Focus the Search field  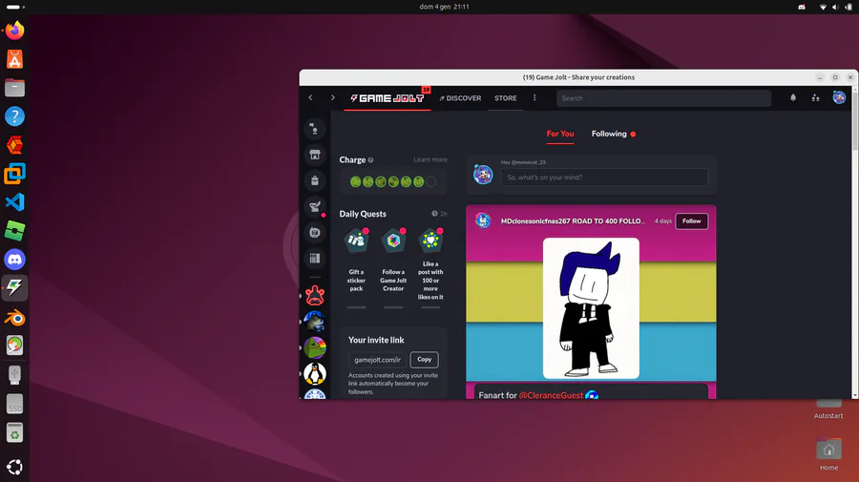[663, 98]
